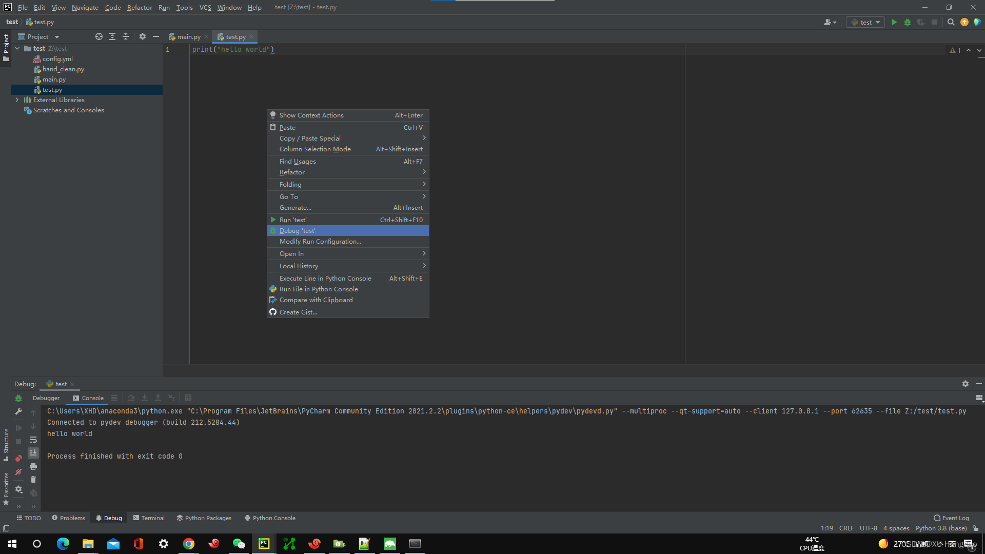Click the green Debug bug icon in top toolbar
The image size is (985, 554).
[x=908, y=22]
